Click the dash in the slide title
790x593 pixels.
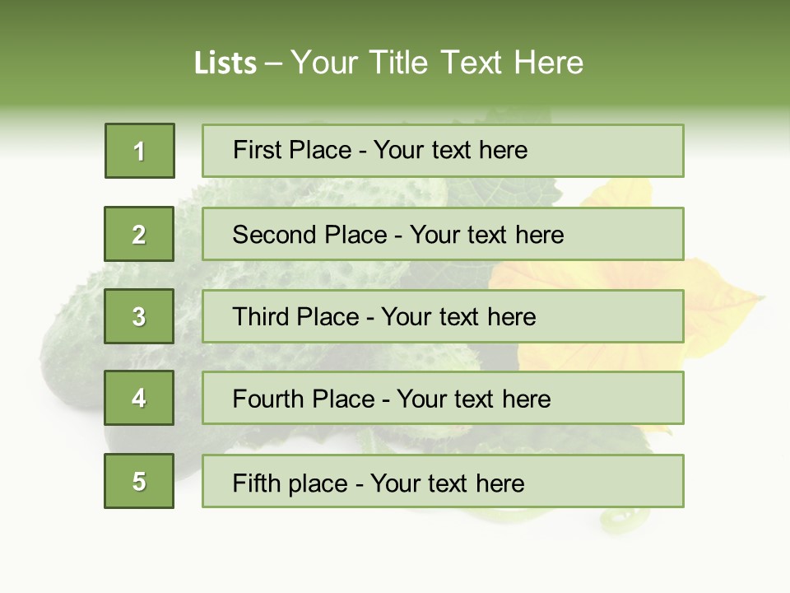pos(273,64)
